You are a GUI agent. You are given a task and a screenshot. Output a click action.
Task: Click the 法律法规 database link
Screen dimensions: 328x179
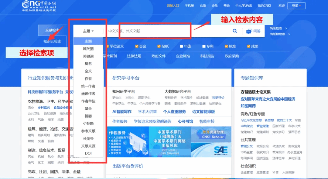click(134, 56)
